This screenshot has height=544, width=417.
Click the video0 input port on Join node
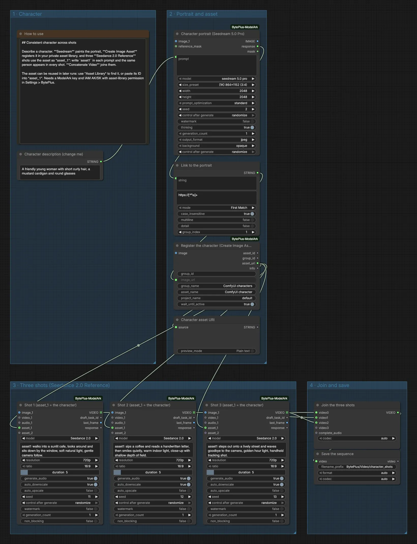316,413
